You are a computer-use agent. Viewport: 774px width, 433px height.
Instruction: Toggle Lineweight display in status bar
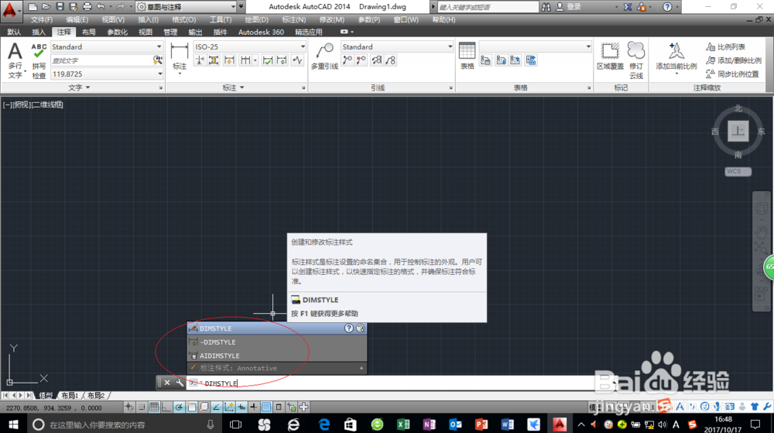253,407
